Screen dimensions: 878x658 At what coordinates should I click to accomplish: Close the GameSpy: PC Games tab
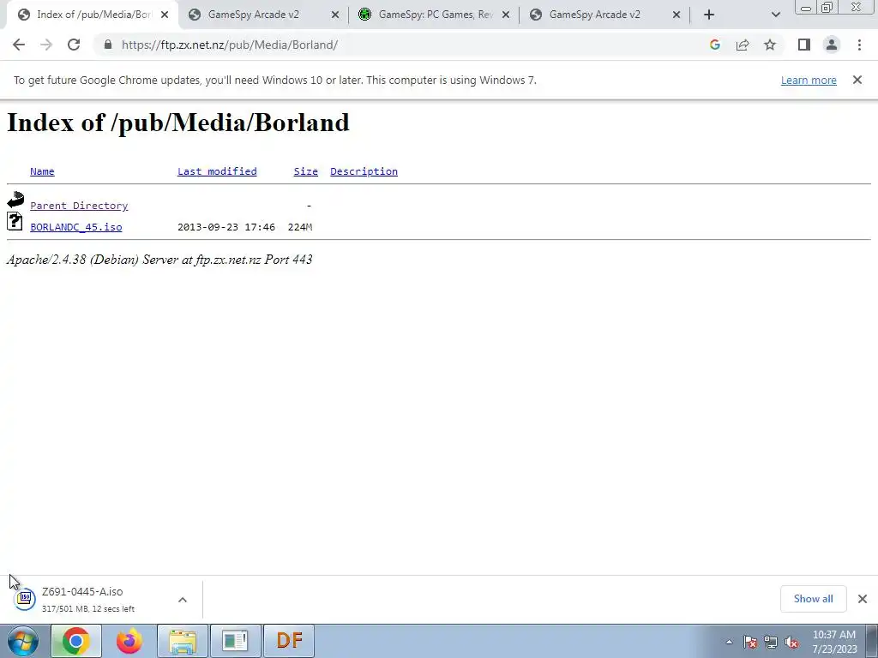click(506, 15)
